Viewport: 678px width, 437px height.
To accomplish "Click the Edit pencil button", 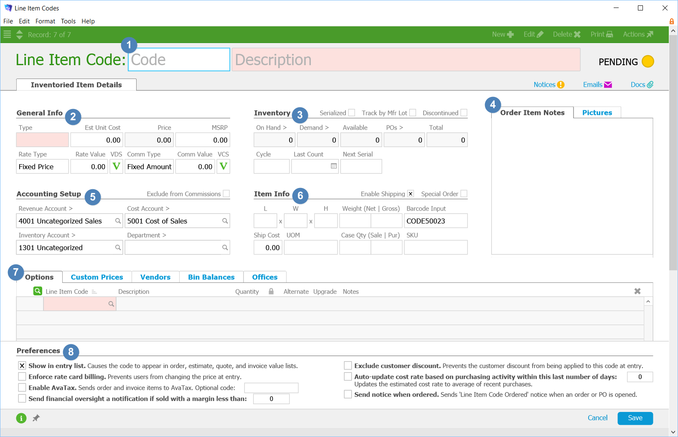I will (x=533, y=34).
